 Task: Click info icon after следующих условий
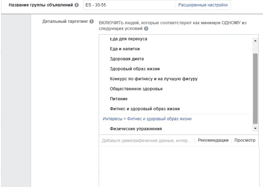tap(146, 29)
